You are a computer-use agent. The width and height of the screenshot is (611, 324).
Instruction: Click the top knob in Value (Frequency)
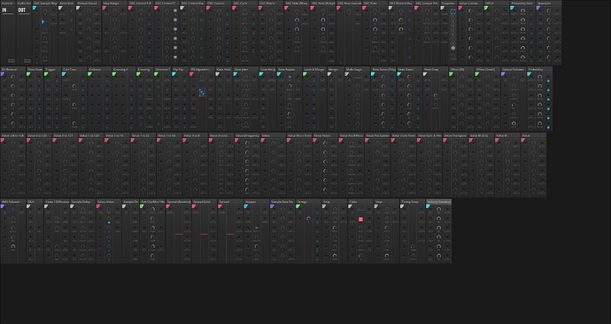click(247, 143)
